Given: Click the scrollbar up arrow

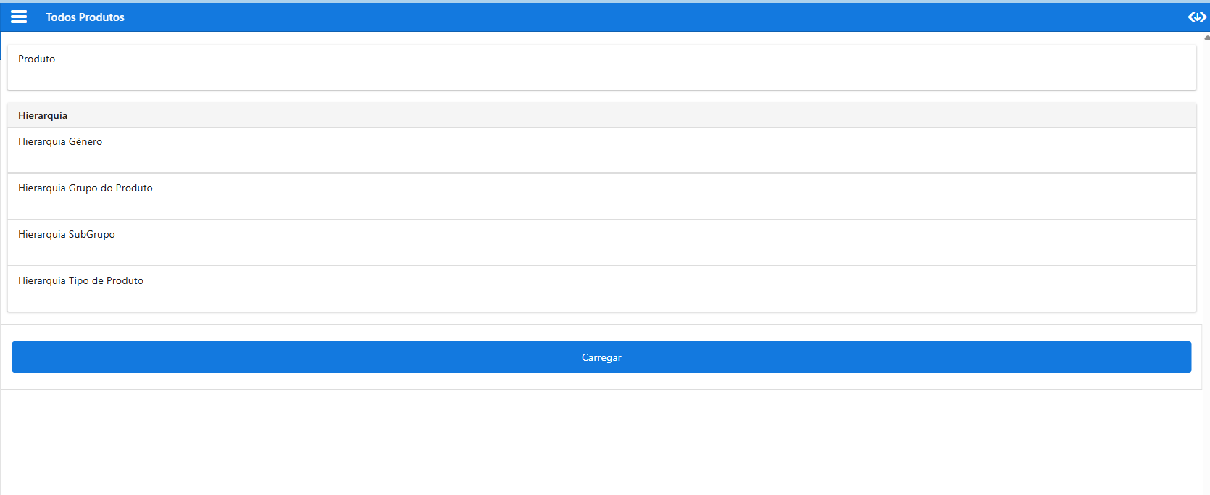Looking at the screenshot, I should pyautogui.click(x=1206, y=37).
